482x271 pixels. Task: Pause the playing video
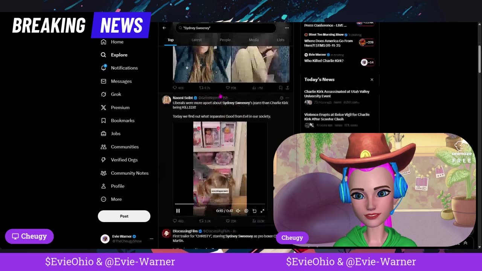point(178,211)
